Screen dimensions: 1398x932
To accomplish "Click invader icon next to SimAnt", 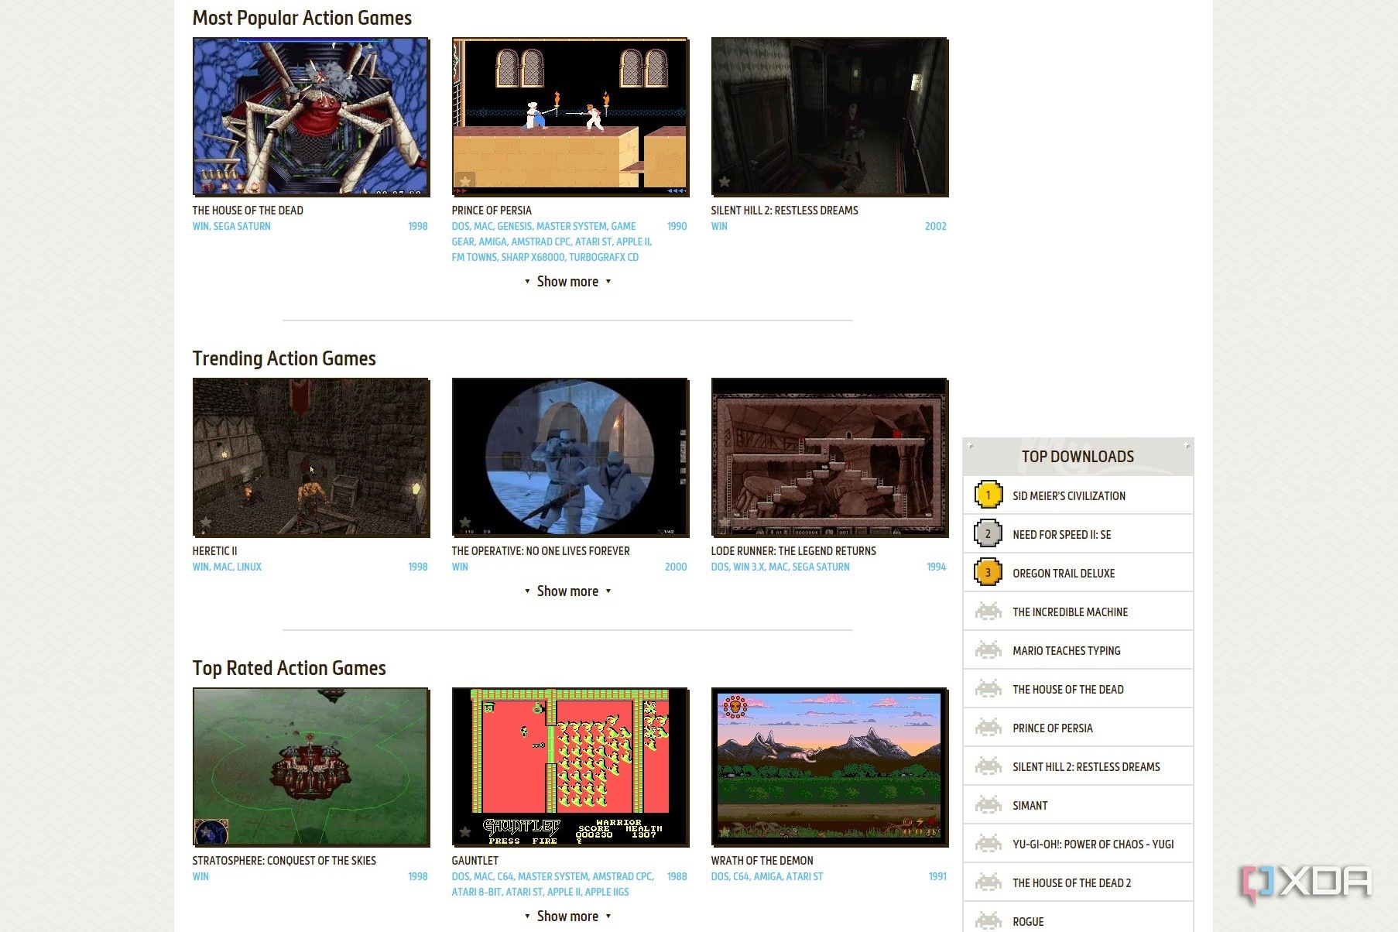I will point(988,805).
